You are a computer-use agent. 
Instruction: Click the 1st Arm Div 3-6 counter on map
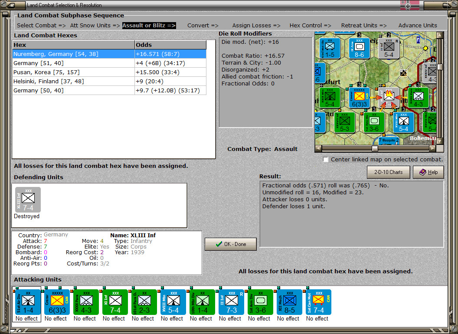click(374, 123)
